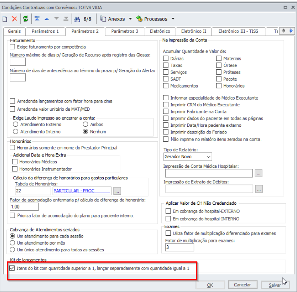Open the Eletrônico III - TISS tab

point(238,31)
